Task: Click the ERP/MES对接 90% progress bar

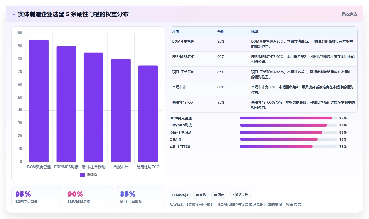Action: click(288, 125)
